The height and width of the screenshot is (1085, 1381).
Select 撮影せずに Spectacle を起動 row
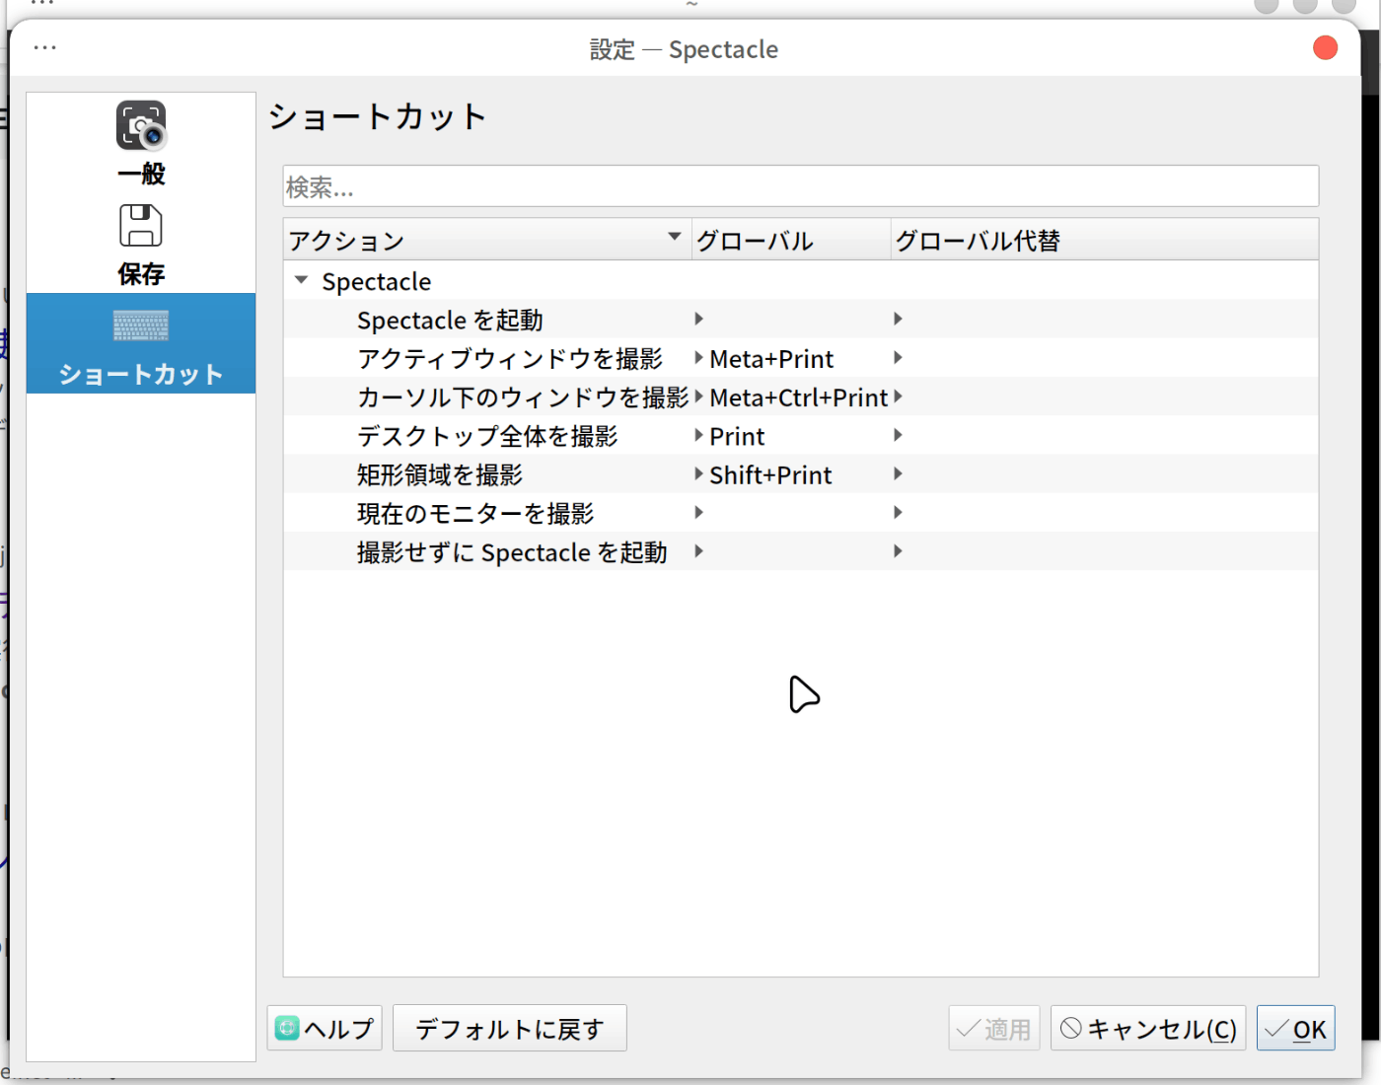[800, 551]
